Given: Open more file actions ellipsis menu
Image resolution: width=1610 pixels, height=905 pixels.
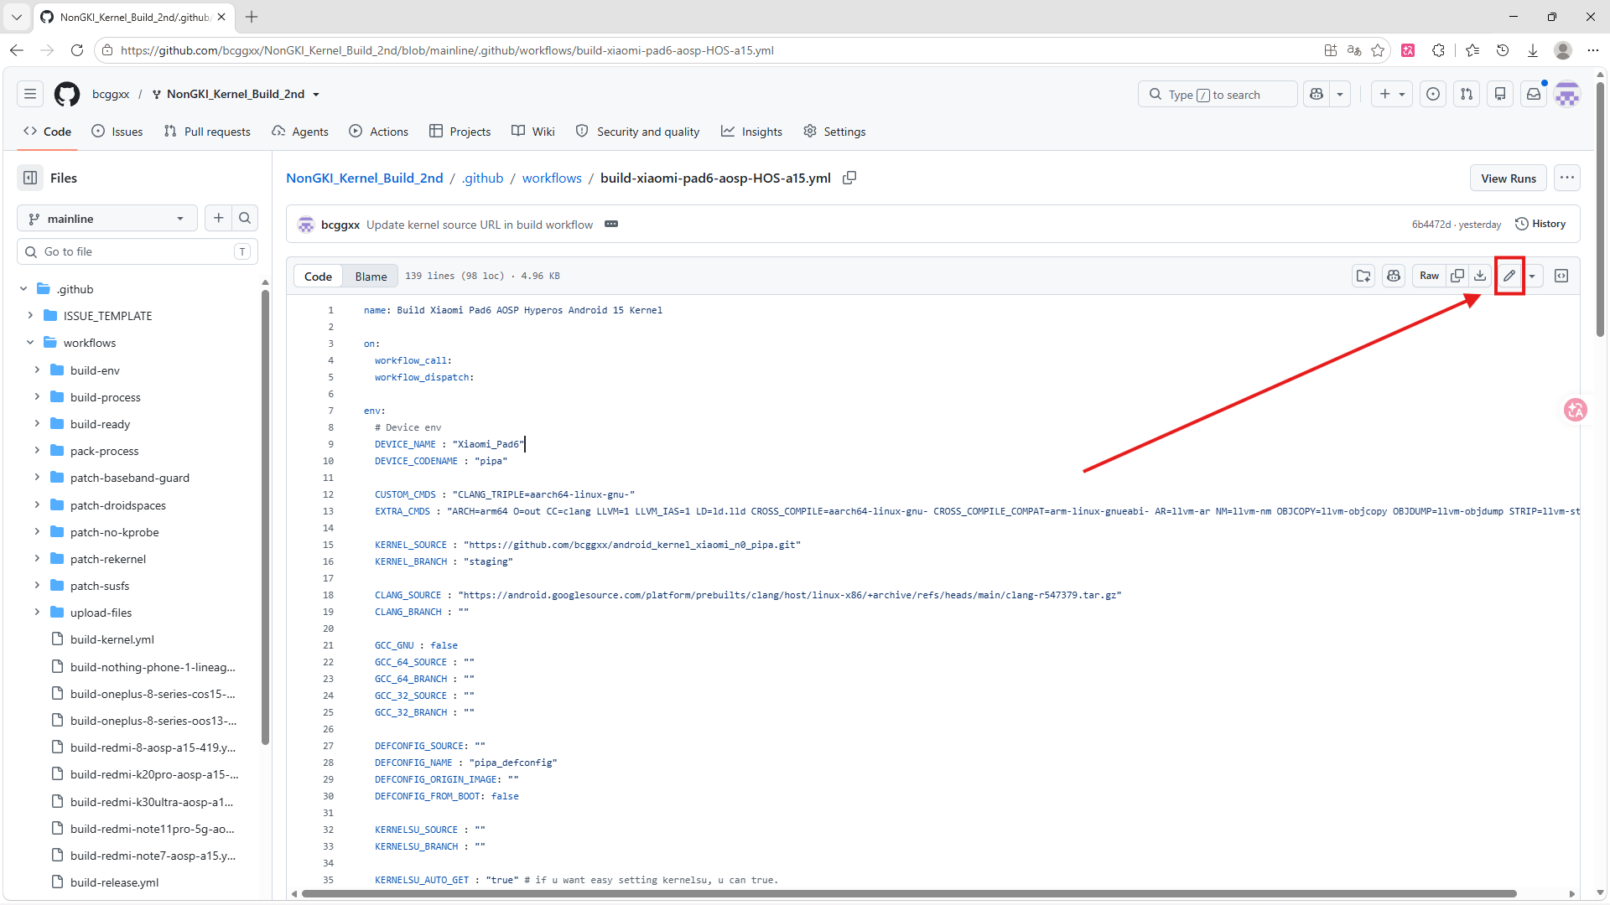Looking at the screenshot, I should coord(1567,178).
